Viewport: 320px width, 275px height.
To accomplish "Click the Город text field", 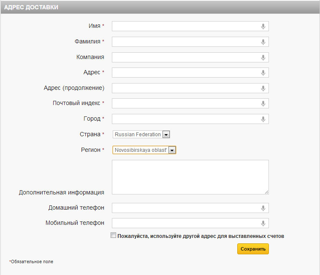I will coord(186,119).
